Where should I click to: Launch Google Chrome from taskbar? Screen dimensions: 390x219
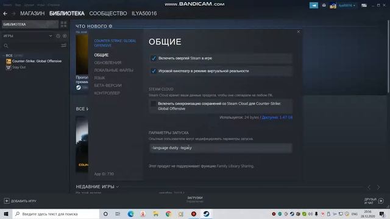coord(168,214)
